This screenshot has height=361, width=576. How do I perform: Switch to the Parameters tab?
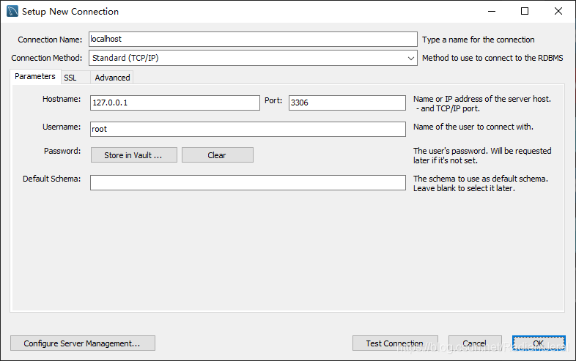pyautogui.click(x=35, y=76)
